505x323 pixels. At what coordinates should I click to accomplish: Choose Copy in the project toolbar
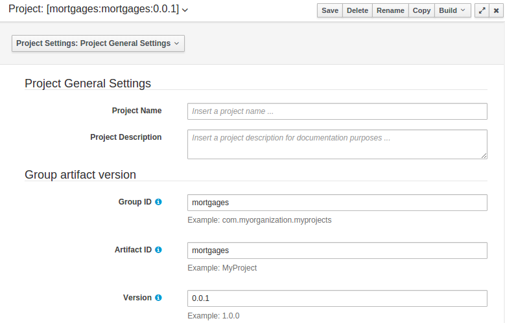tap(421, 10)
